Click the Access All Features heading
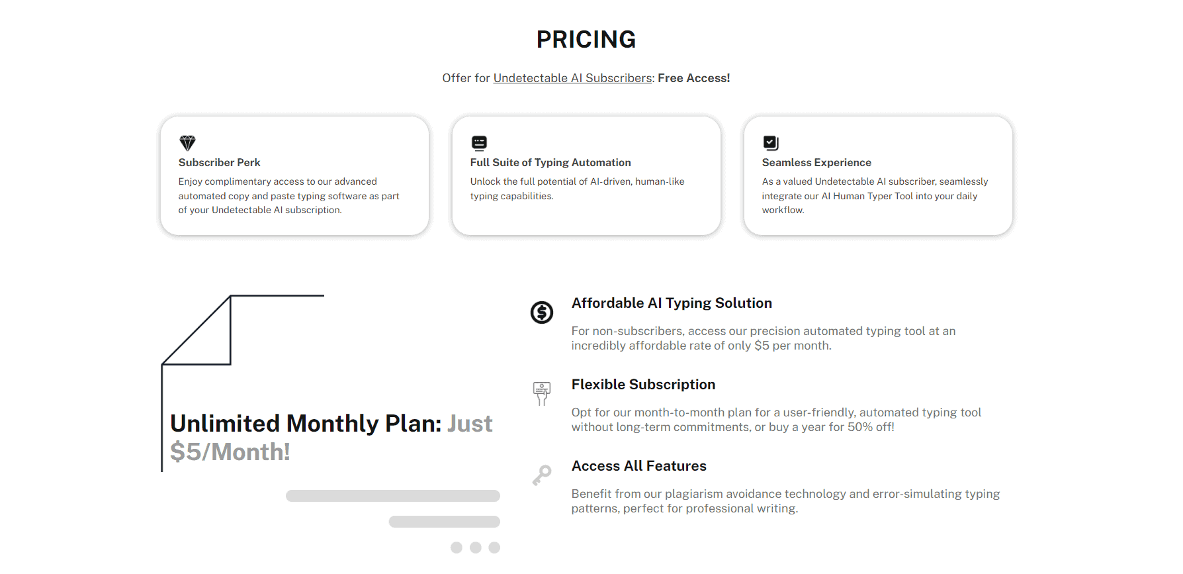This screenshot has height=574, width=1183. click(x=638, y=466)
